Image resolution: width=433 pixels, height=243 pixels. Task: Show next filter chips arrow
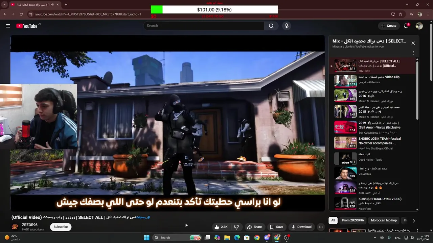[413, 221]
